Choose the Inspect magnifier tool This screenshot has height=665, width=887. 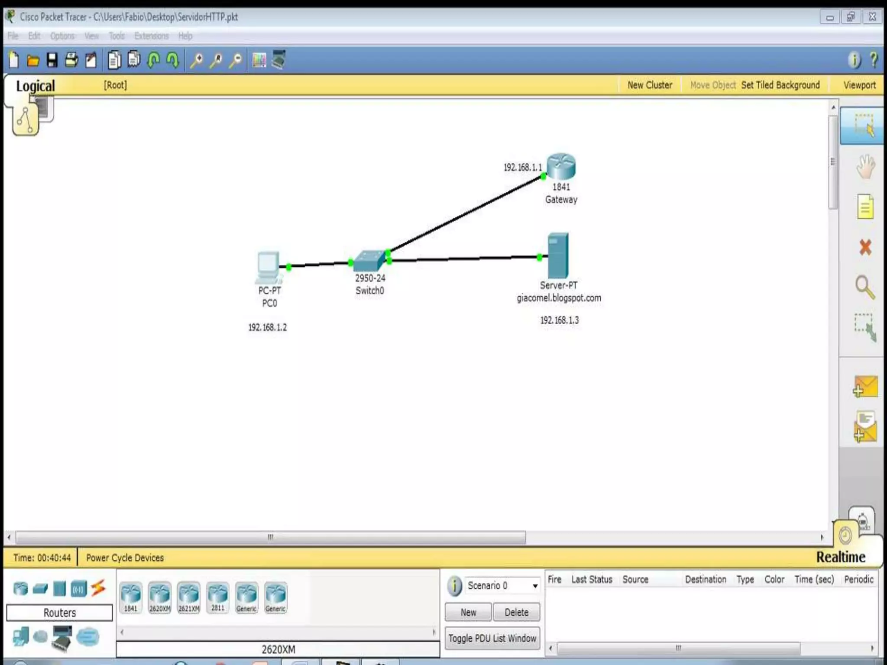pyautogui.click(x=865, y=287)
